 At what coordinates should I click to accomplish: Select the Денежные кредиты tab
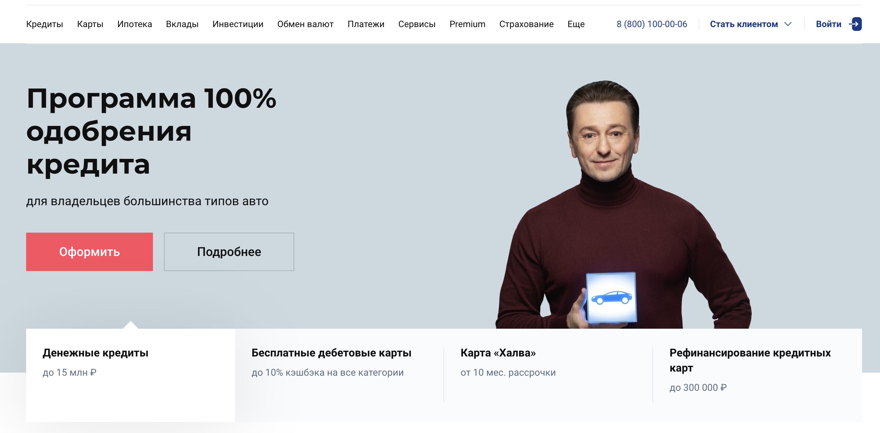131,375
